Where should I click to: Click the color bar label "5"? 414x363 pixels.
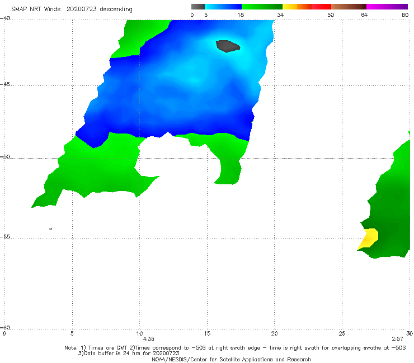[206, 15]
